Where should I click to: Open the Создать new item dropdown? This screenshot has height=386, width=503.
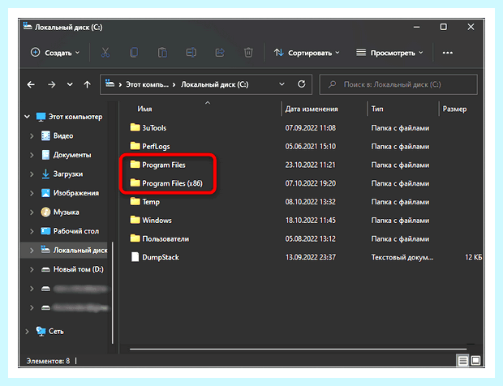[x=55, y=53]
